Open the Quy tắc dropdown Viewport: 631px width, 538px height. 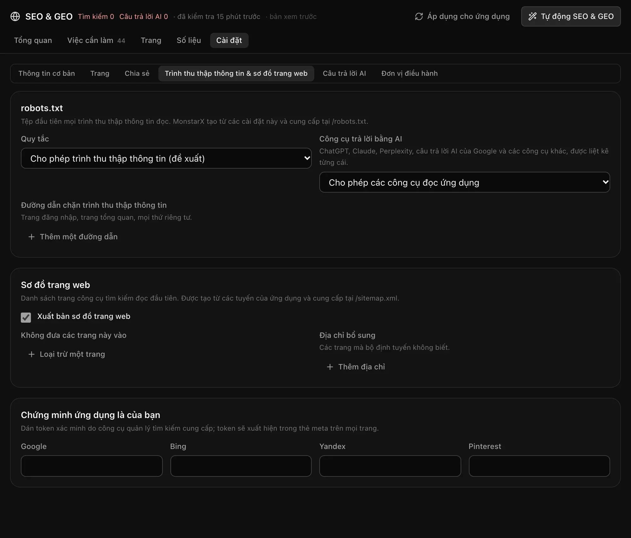166,158
